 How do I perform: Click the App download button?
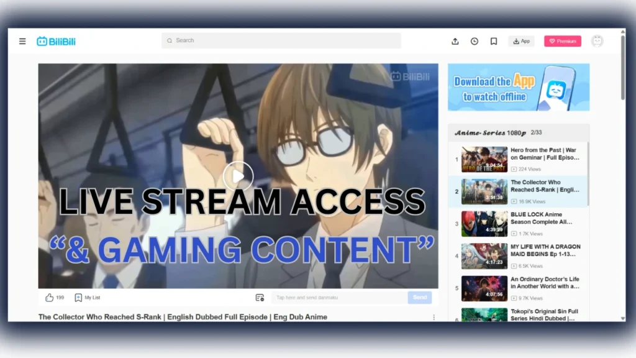point(521,42)
